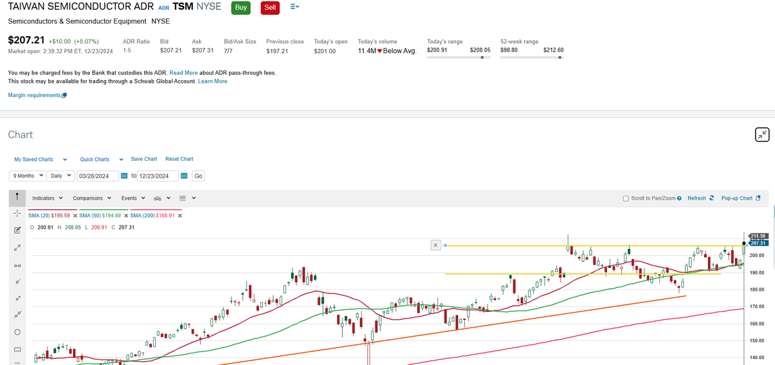Screen dimensions: 775x365
Task: Open start date calendar picker
Action: [x=125, y=176]
